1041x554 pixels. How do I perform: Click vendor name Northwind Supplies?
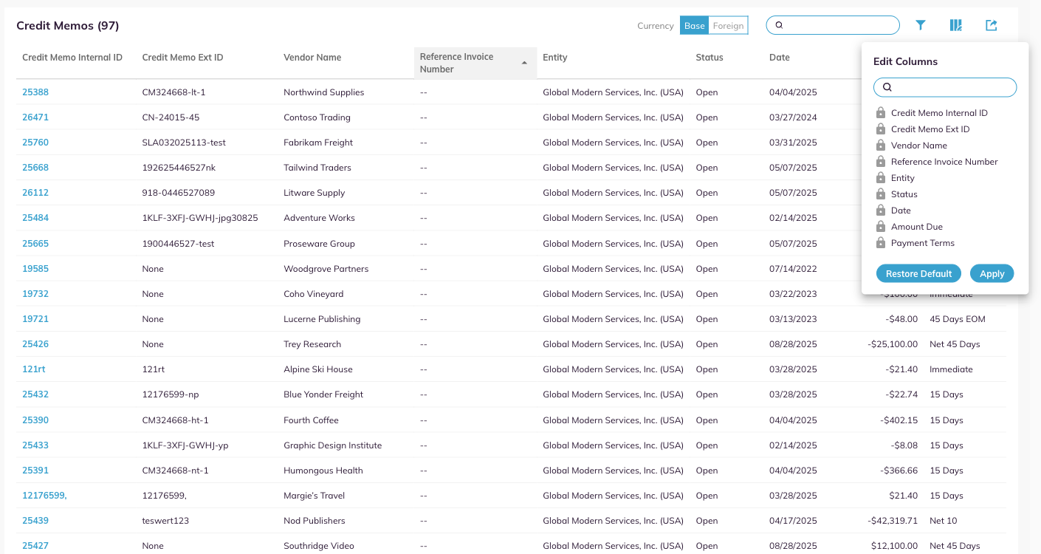[x=324, y=92]
